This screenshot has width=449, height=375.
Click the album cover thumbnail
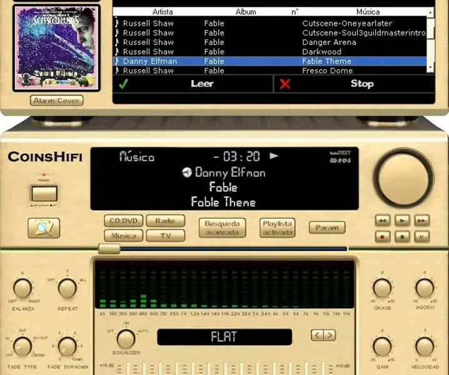coord(56,47)
